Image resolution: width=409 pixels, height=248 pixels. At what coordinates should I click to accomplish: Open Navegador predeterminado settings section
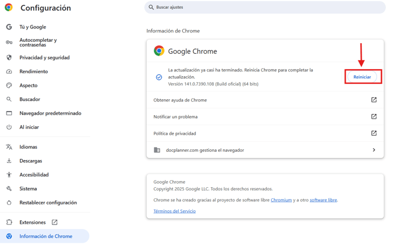coord(50,113)
